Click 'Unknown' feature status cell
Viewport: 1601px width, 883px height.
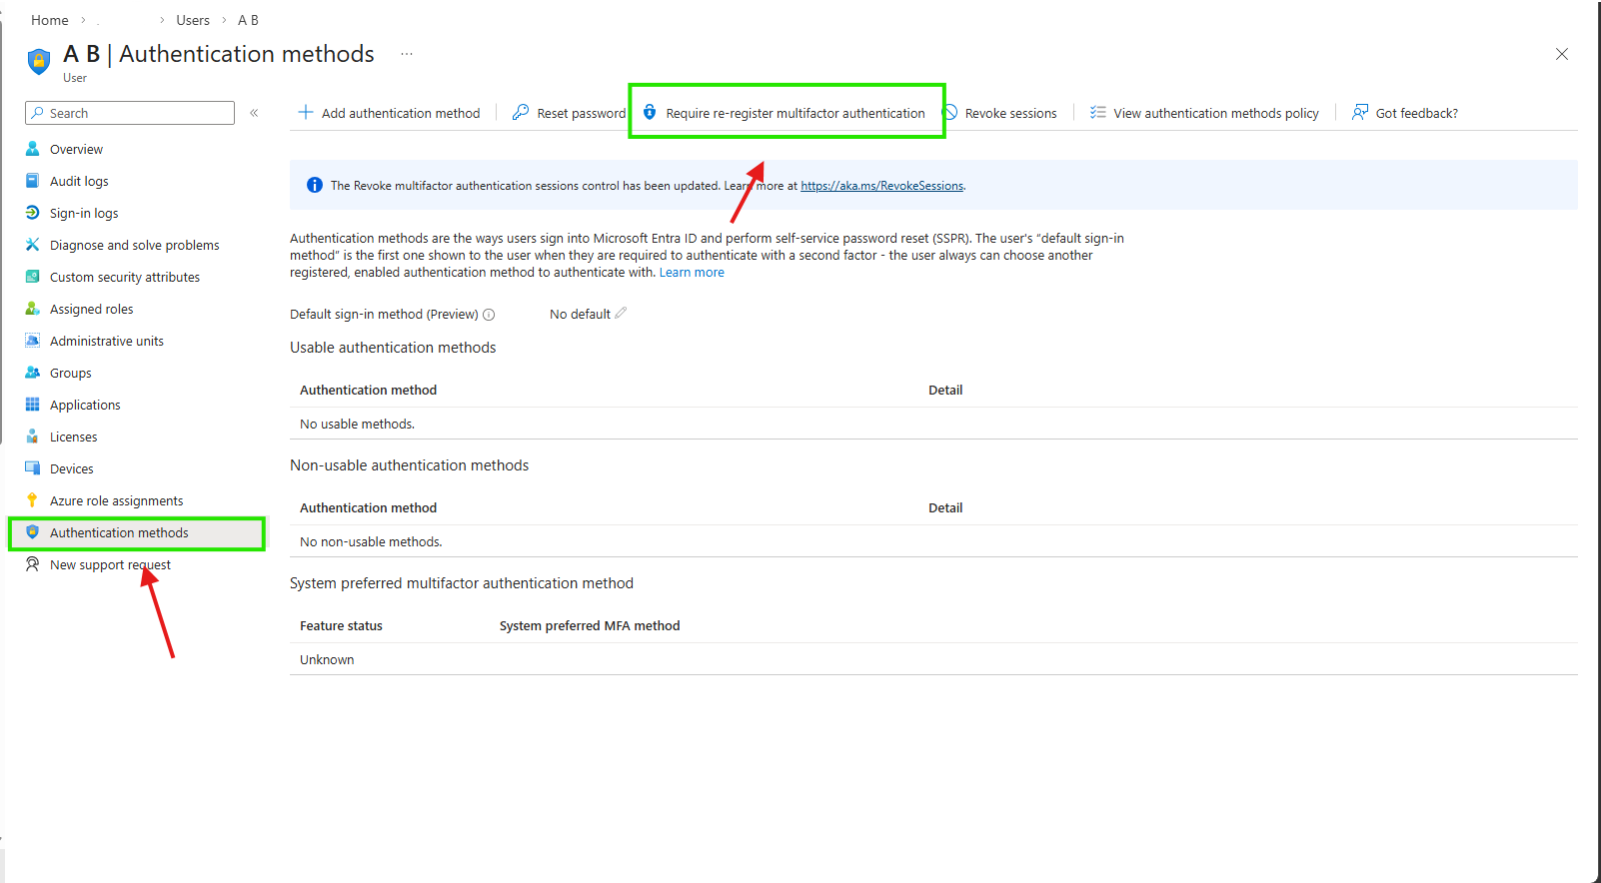327,660
